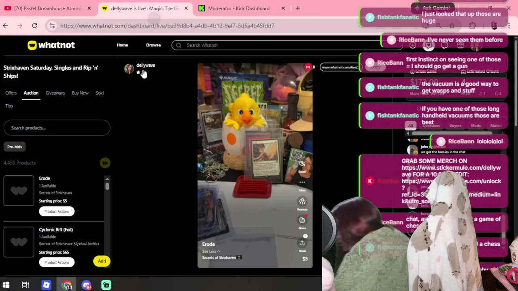Unmute the stream Sound icon
518x291 pixels.
[302, 164]
